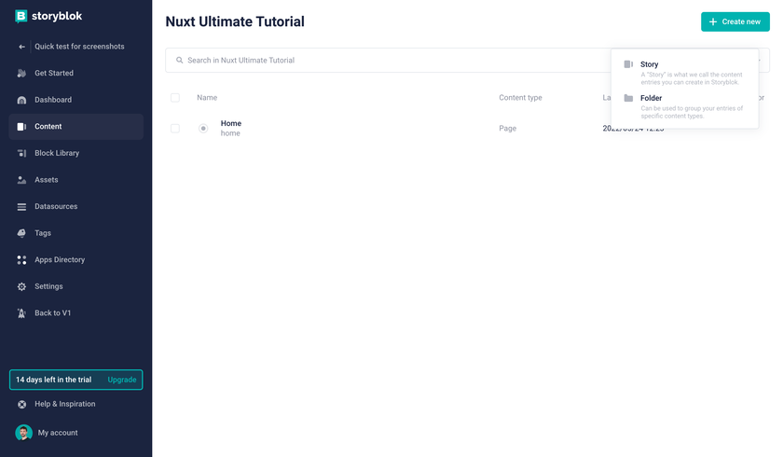Click Quick test for screenshots space name

tap(79, 47)
